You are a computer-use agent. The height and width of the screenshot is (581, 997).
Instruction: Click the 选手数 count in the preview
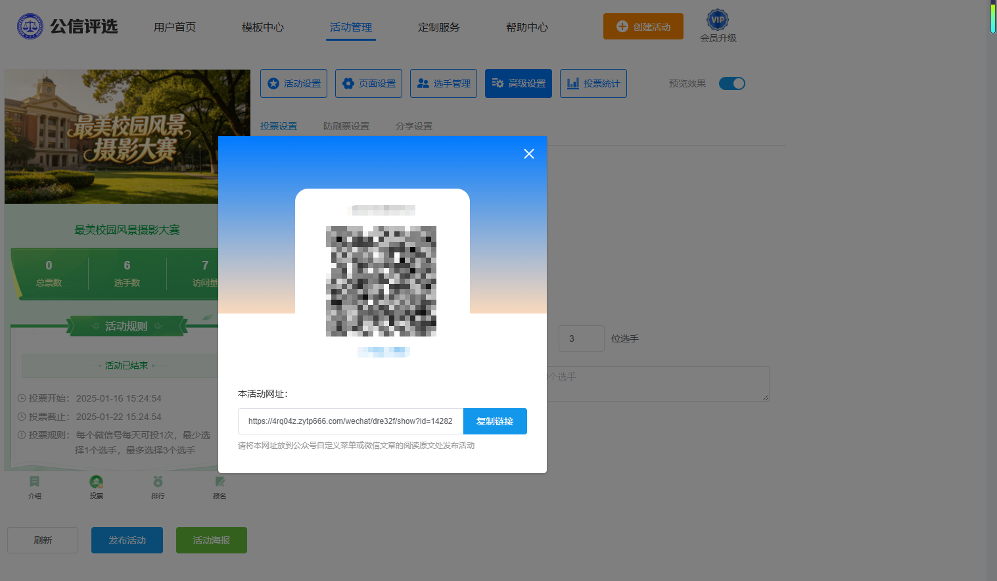(127, 266)
